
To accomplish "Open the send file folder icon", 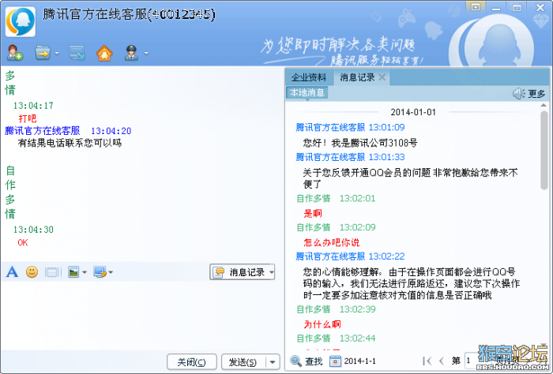I will [x=43, y=53].
